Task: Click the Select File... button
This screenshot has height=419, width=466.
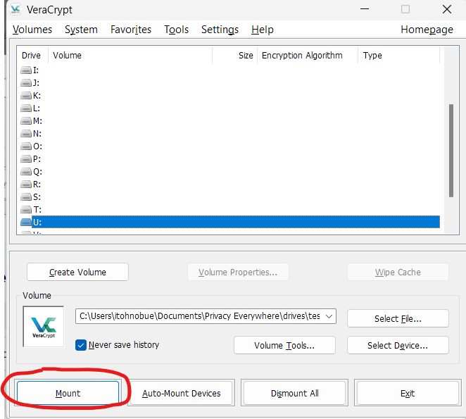Action: 398,318
